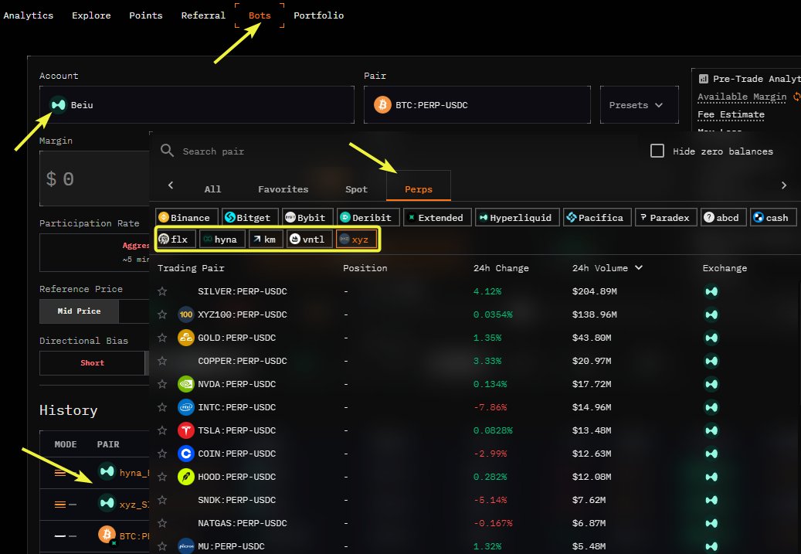801x554 pixels.
Task: Filter by abcd exchange
Action: 723,217
